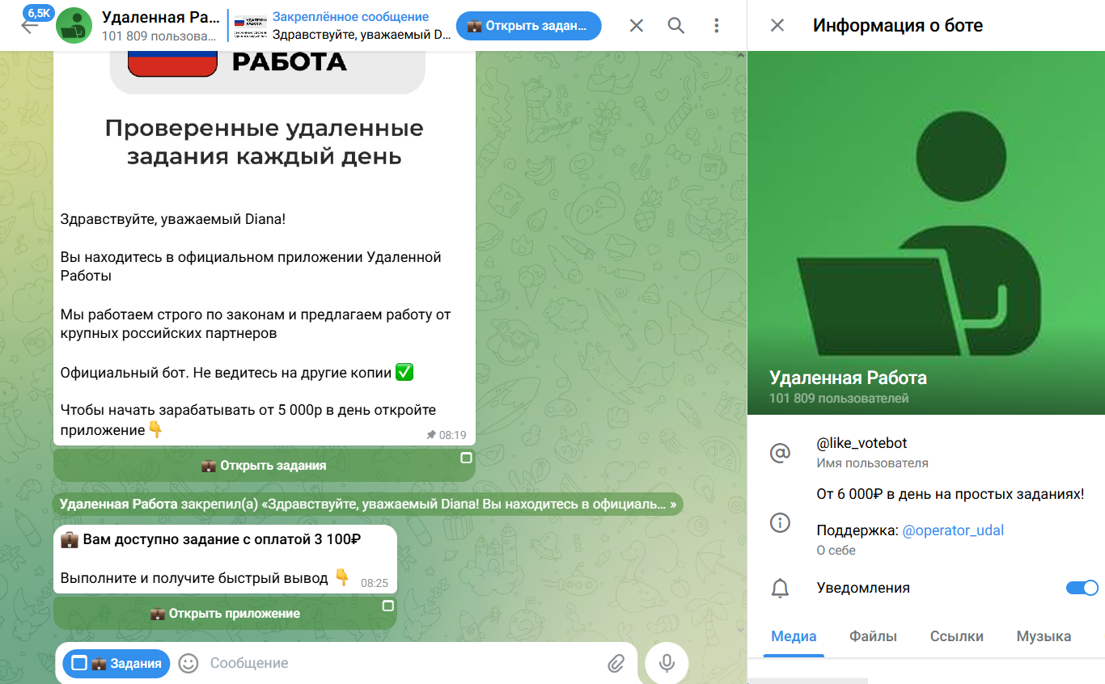The width and height of the screenshot is (1105, 684).
Task: Open the emoji picker smiley icon
Action: (188, 664)
